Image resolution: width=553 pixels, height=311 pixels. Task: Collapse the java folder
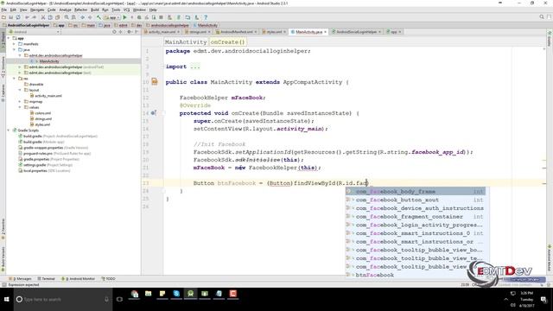pos(15,50)
